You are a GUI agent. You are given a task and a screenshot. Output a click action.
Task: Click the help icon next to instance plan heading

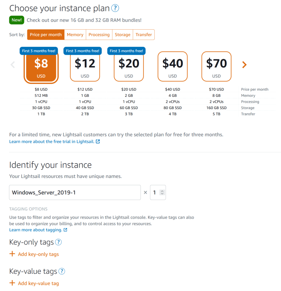pyautogui.click(x=115, y=8)
